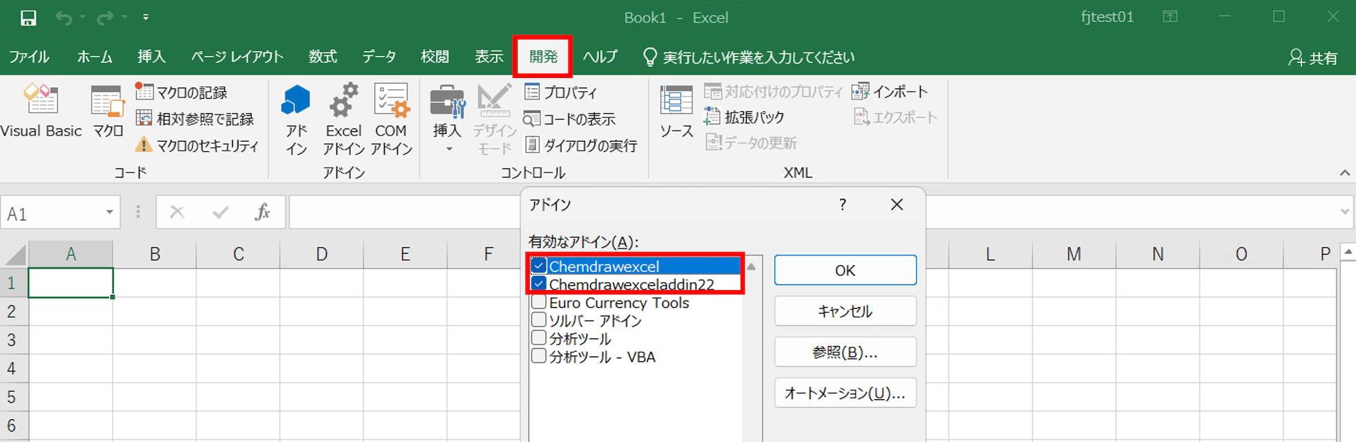Open the Name Box dropdown arrow
The image size is (1356, 442).
(109, 213)
